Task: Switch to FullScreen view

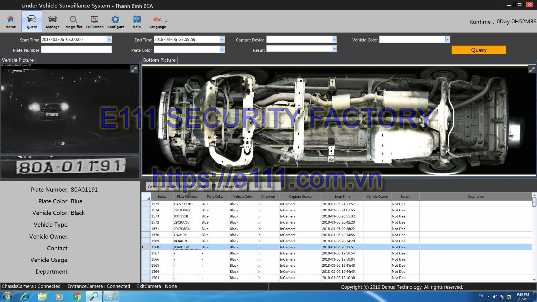Action: pyautogui.click(x=95, y=21)
